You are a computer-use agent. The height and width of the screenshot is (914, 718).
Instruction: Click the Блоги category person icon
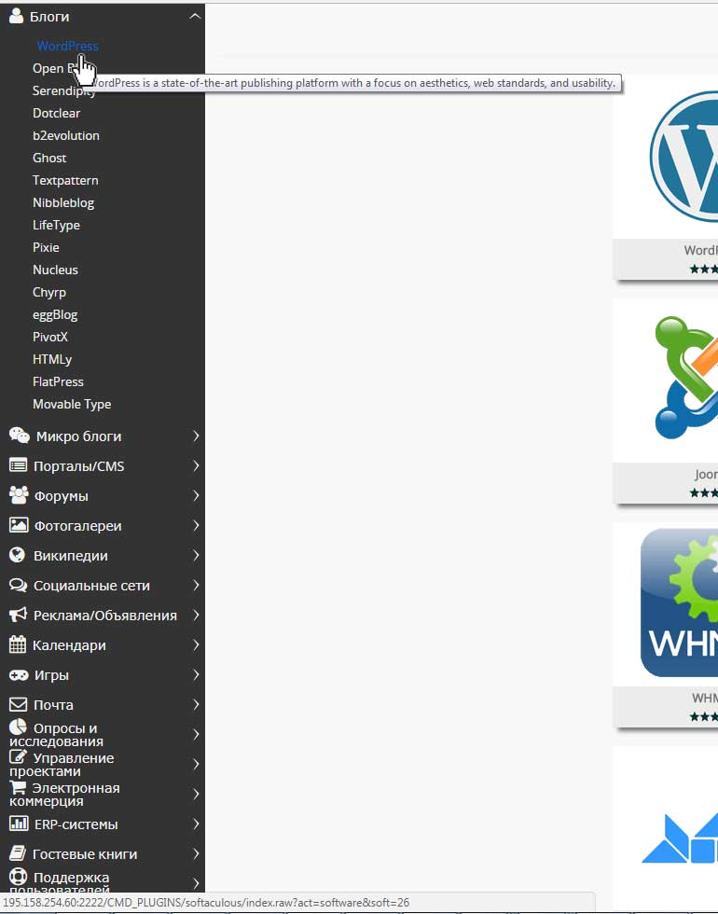click(x=17, y=17)
